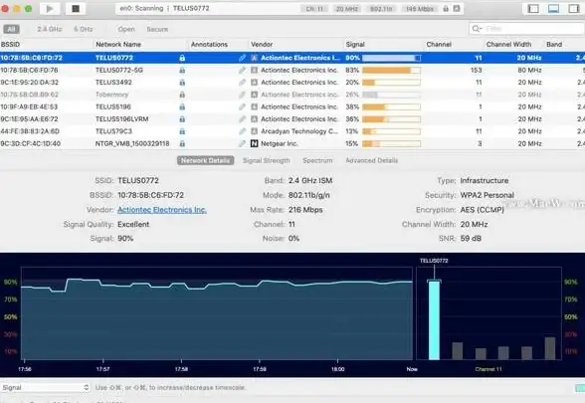Sort by Vendor column header
Image resolution: width=585 pixels, height=403 pixels.
pos(262,45)
